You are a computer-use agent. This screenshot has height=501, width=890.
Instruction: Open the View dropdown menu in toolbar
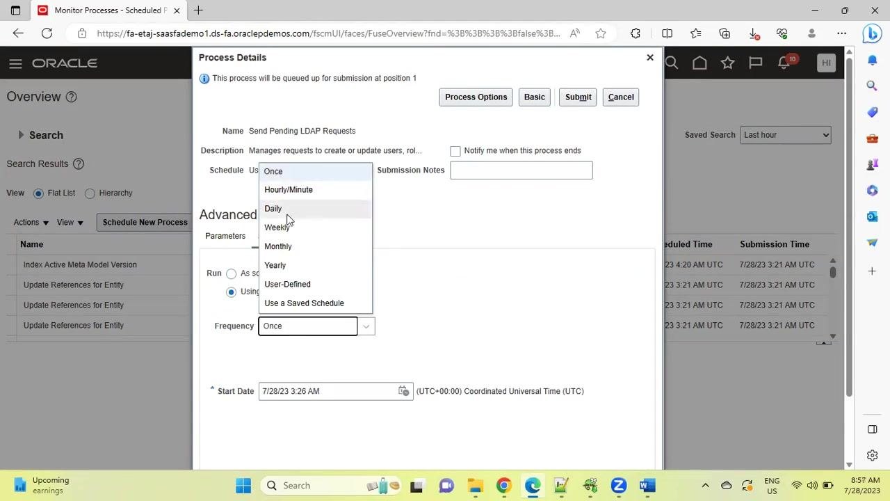coord(70,223)
